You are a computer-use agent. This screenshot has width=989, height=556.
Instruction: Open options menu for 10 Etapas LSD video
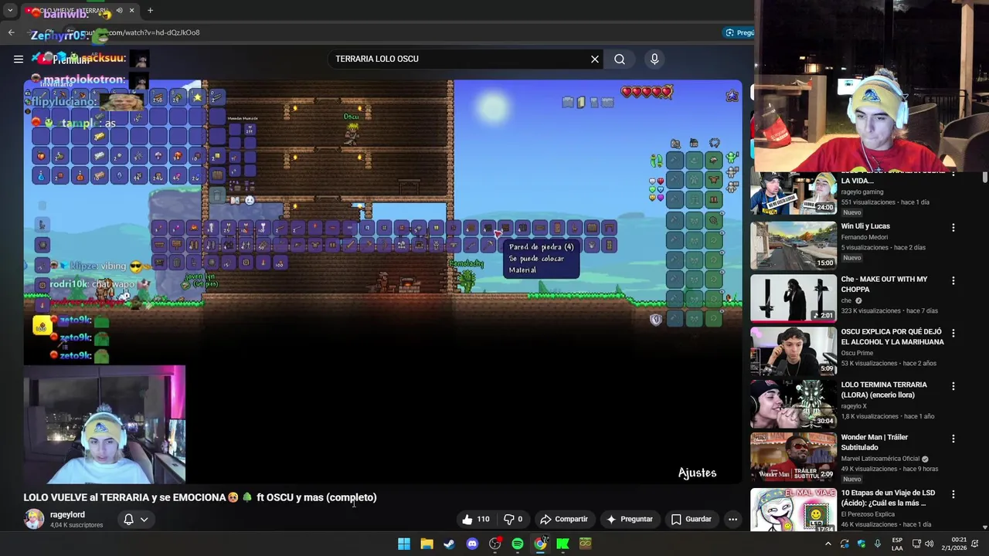pos(953,494)
